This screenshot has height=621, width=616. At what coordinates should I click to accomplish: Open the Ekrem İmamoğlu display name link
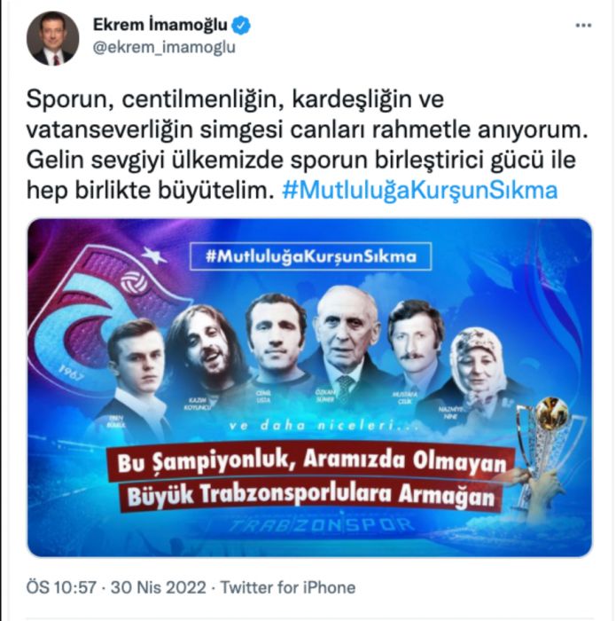click(160, 25)
